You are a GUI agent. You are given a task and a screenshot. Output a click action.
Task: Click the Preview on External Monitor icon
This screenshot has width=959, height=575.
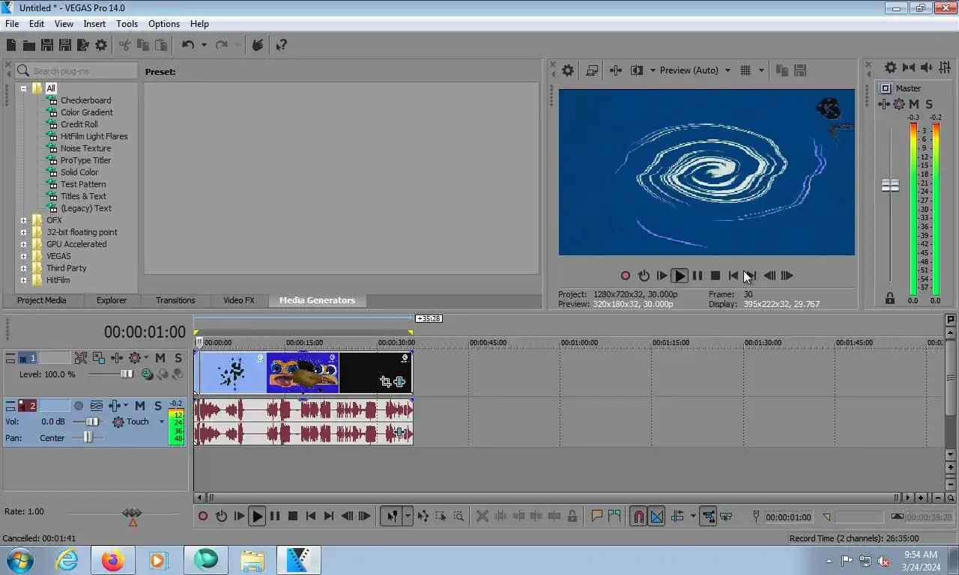592,70
